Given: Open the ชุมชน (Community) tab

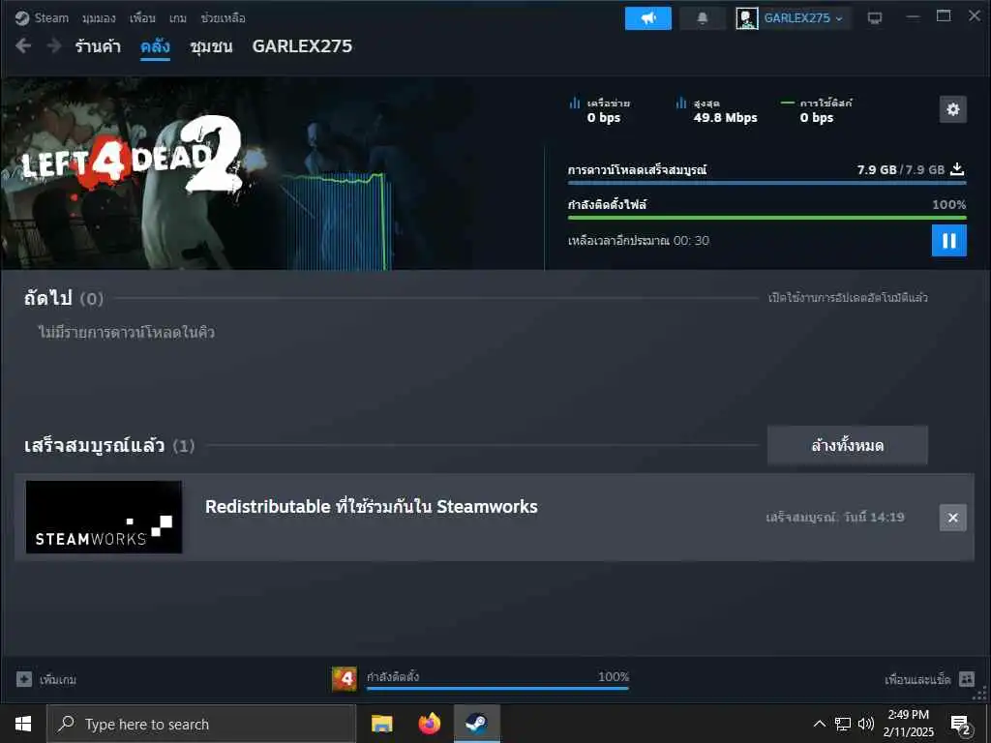Looking at the screenshot, I should 211,46.
